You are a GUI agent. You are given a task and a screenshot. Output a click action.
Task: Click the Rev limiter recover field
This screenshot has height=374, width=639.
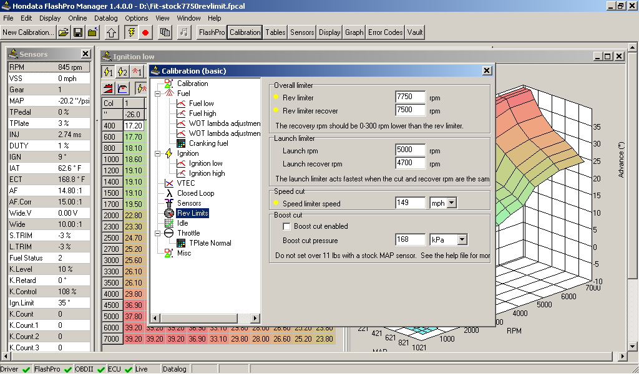click(410, 110)
